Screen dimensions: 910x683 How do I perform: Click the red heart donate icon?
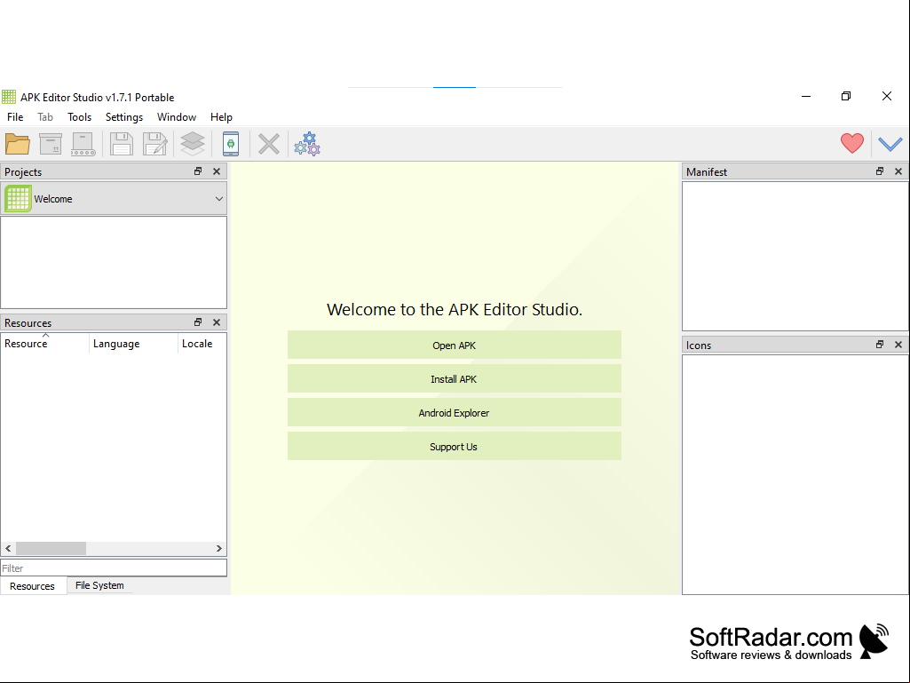coord(852,143)
